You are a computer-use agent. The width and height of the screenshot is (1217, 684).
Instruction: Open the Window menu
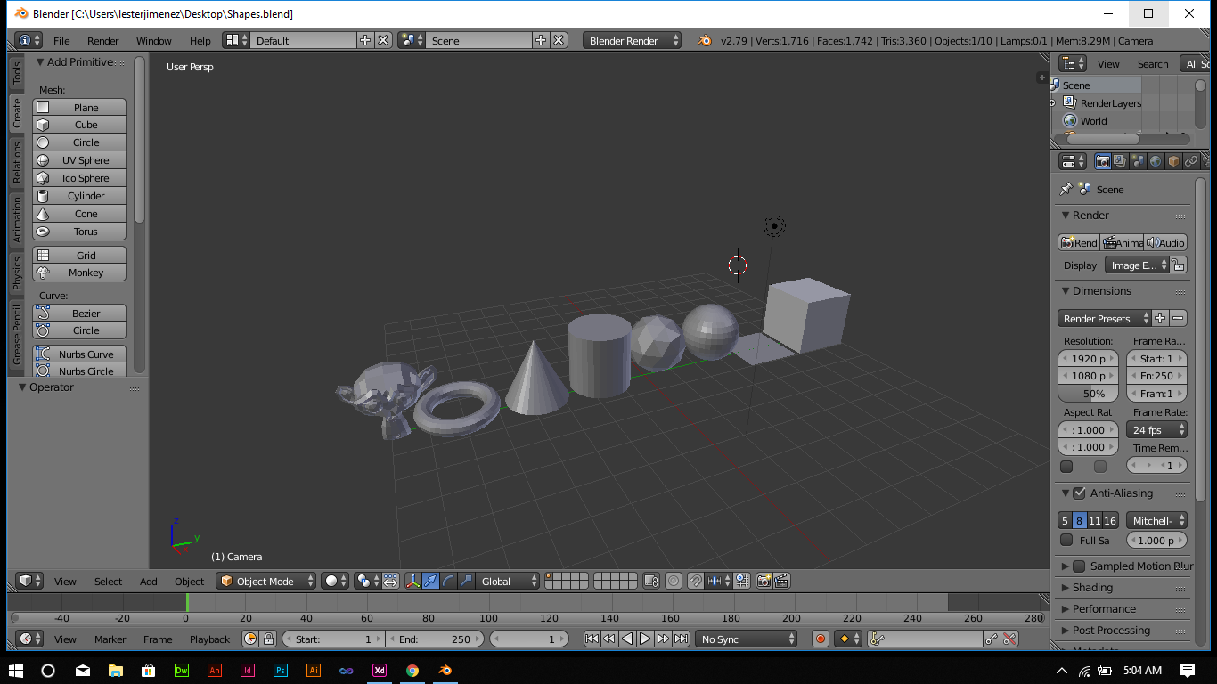click(x=153, y=40)
